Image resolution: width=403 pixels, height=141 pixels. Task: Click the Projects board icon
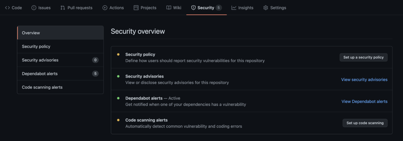136,8
